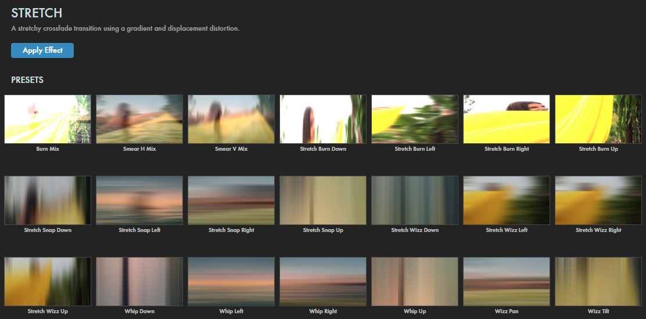Choose the Smear H Mix preset thumbnail
The height and width of the screenshot is (319, 646).
[139, 119]
